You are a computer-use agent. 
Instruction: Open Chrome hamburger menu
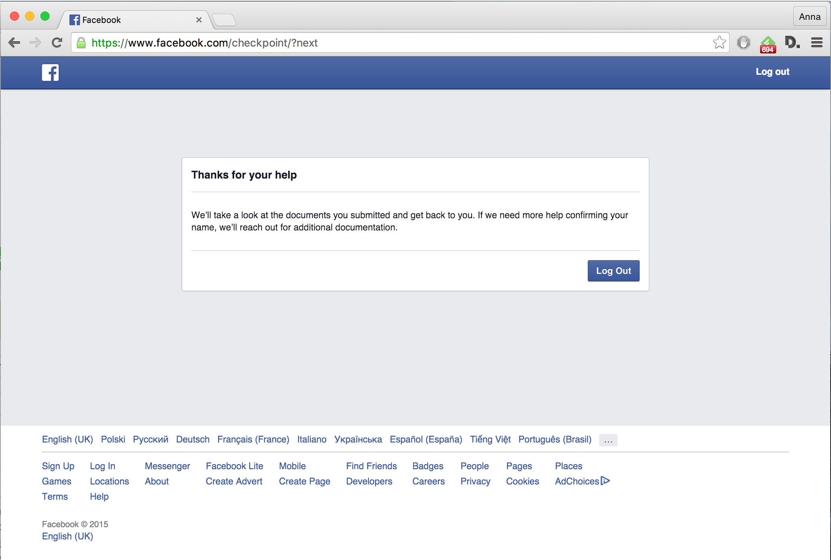click(817, 43)
